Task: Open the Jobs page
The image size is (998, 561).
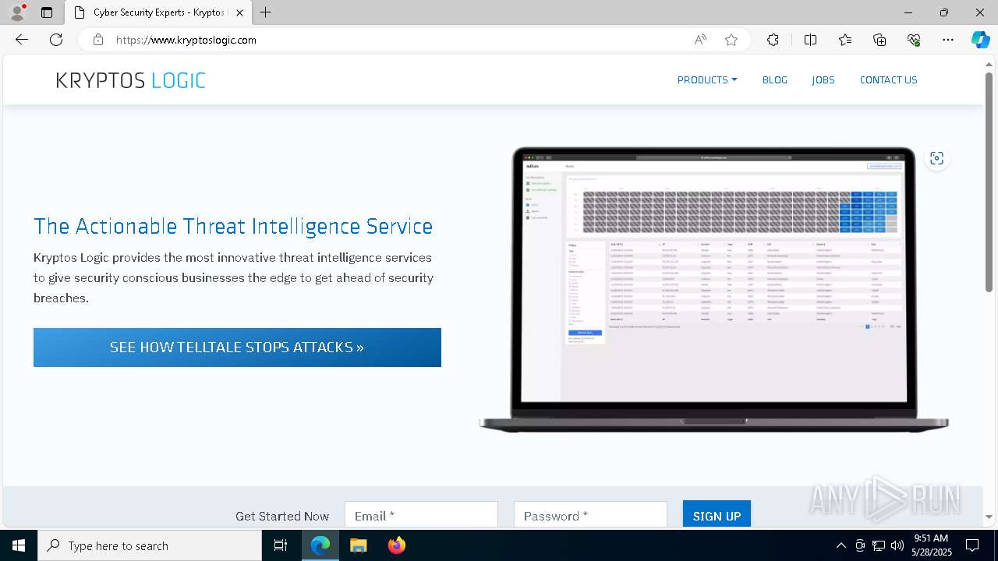Action: click(823, 80)
